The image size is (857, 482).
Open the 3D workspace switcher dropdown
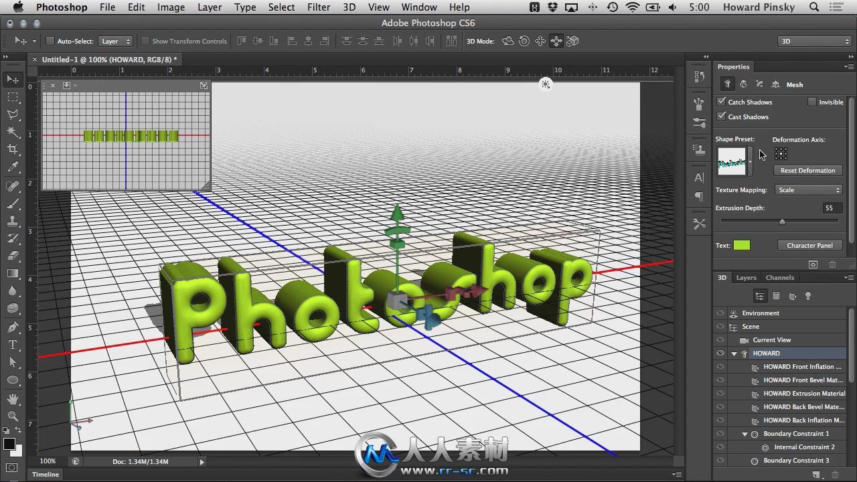point(813,42)
